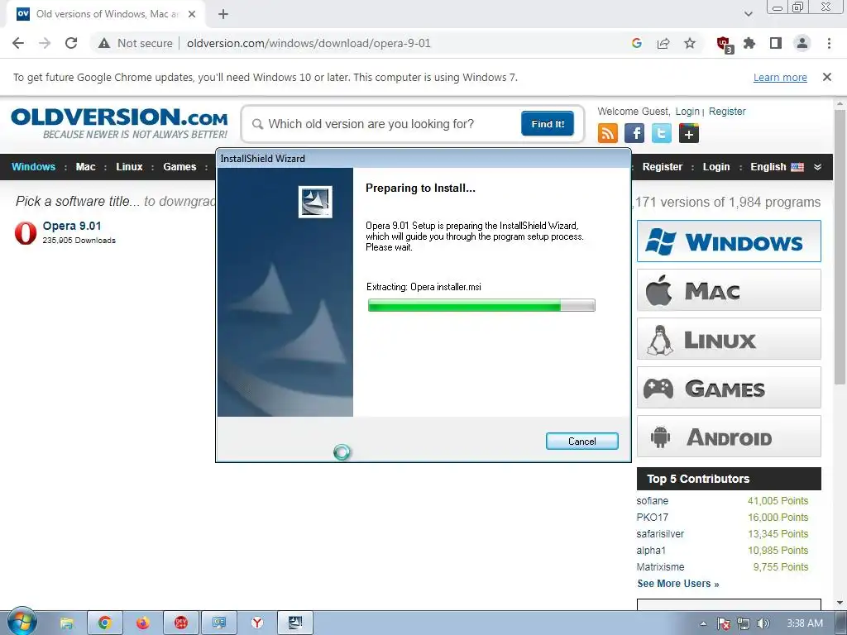The width and height of the screenshot is (847, 635).
Task: Open contributor PKO17's profile
Action: pos(652,518)
